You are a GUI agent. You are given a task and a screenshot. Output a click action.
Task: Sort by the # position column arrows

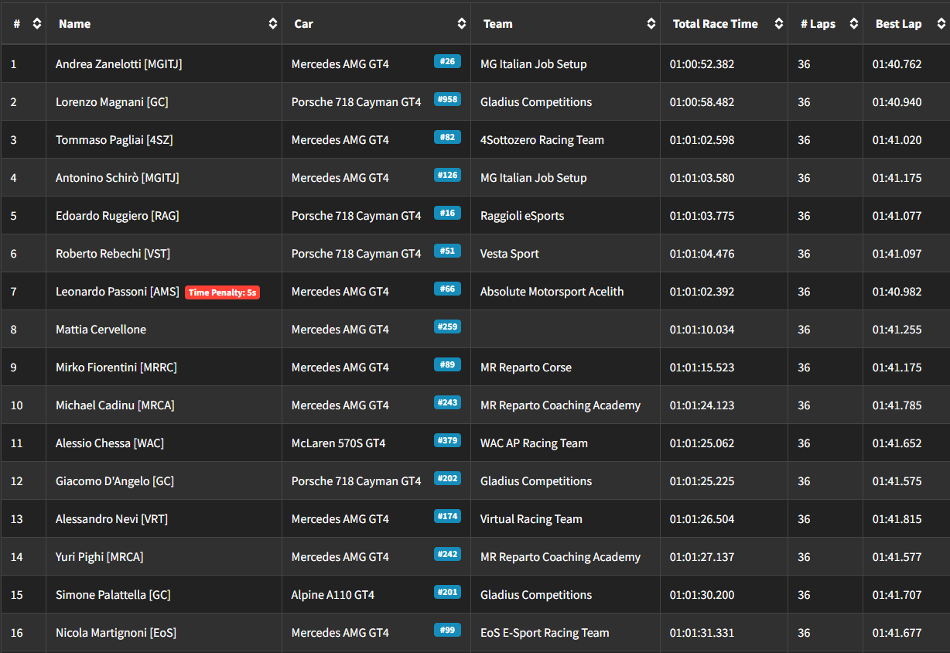36,24
